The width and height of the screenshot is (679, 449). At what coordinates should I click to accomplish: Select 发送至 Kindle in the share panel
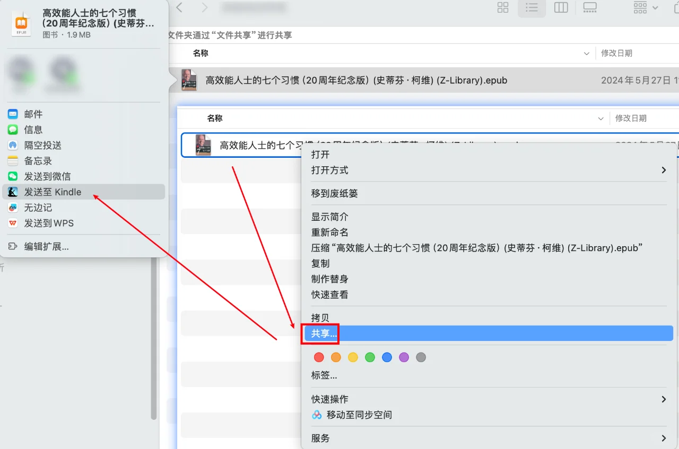pyautogui.click(x=84, y=192)
